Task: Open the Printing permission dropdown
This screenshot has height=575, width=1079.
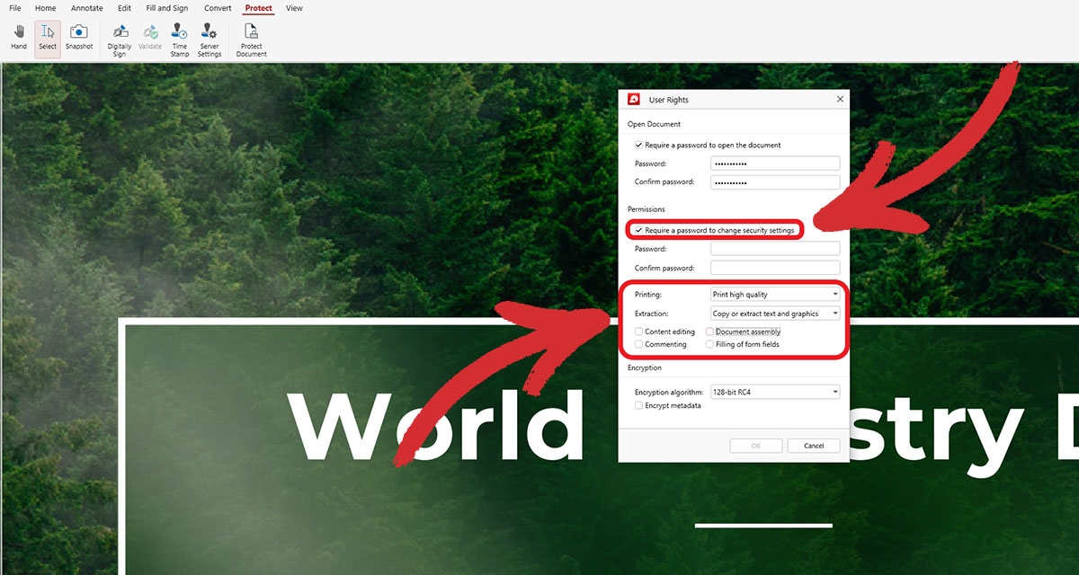Action: (x=775, y=294)
